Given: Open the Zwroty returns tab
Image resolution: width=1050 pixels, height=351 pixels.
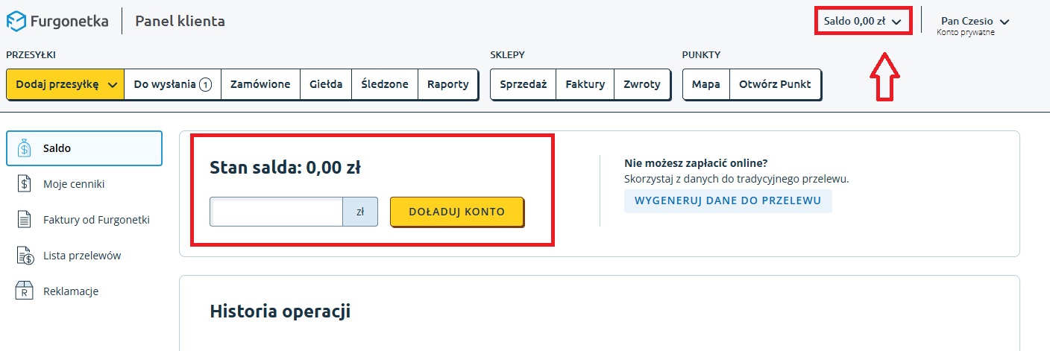Looking at the screenshot, I should (642, 84).
